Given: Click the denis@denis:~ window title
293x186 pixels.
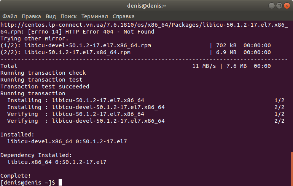Looking at the screenshot, I should coord(146,6).
